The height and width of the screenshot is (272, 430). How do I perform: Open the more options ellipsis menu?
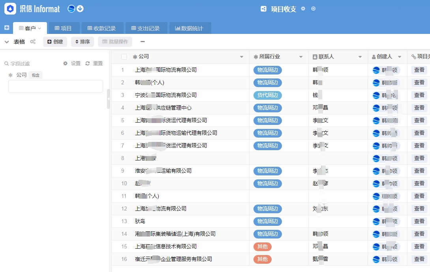(143, 42)
